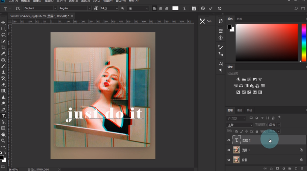Toggle lock transparent pixels
Image resolution: width=307 pixels, height=171 pixels.
237,131
